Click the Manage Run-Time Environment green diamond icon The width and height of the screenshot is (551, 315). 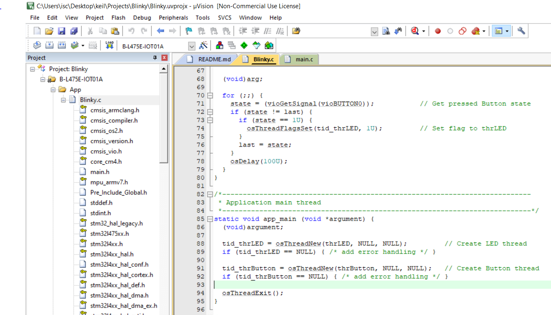point(244,46)
